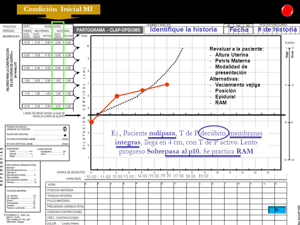The width and height of the screenshot is (300, 225).
Task: Click the 'Identifique la historia' name field
Action: coord(183,30)
